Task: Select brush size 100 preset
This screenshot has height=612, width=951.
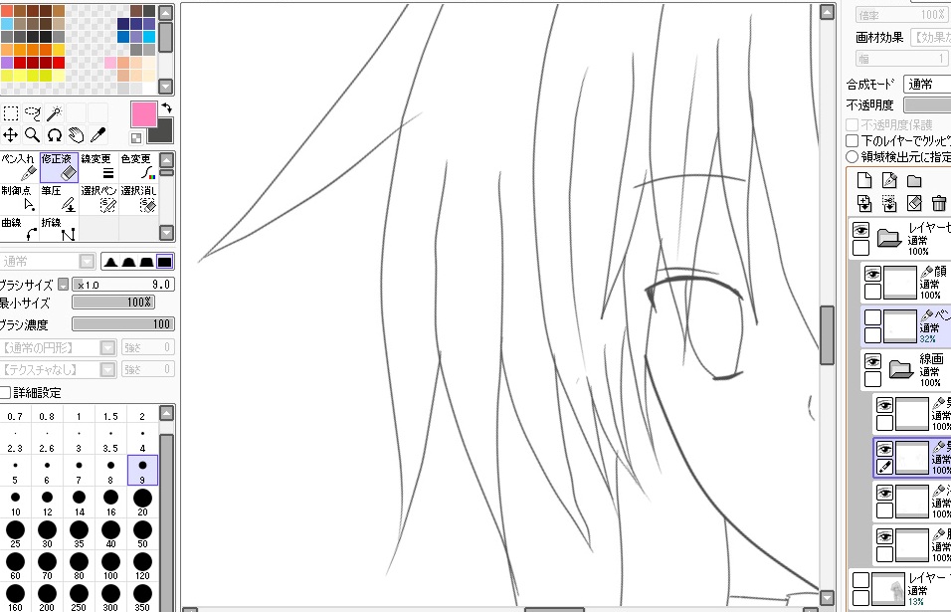Action: click(x=110, y=566)
